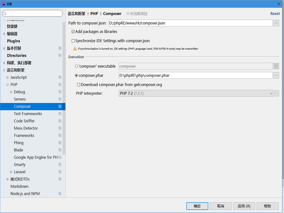Click composer.phar path text field
Screen dimensions: 284x213
coord(196,75)
